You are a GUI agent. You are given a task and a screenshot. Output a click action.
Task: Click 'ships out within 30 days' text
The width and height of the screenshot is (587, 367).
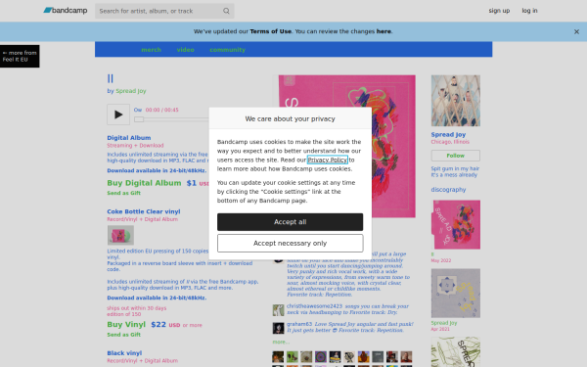(137, 308)
